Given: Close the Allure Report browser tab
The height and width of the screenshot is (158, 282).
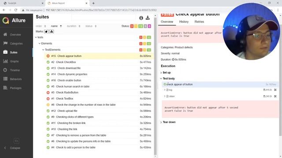Looking at the screenshot, I should (86, 3).
